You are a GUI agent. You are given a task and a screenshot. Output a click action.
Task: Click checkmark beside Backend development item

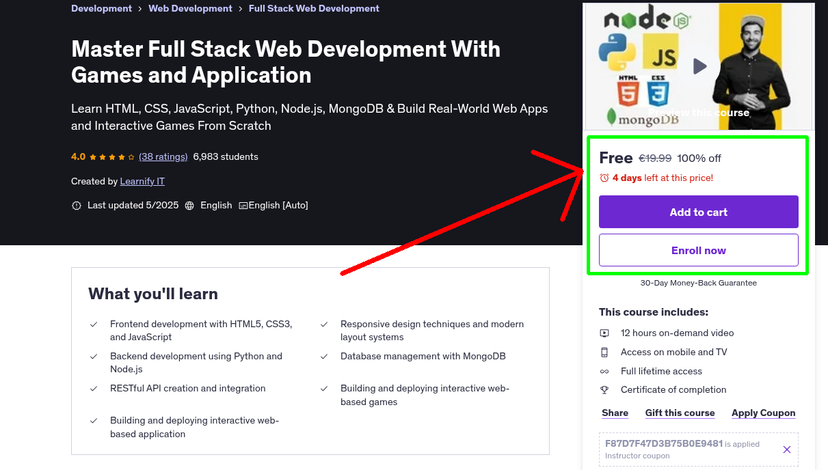tap(94, 357)
